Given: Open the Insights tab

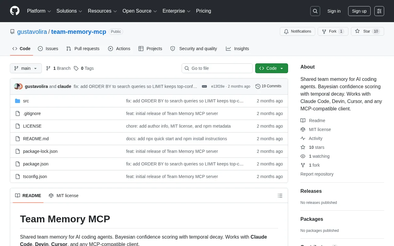Looking at the screenshot, I should (x=237, y=49).
